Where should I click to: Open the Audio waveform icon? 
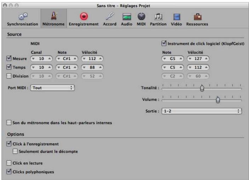127,17
